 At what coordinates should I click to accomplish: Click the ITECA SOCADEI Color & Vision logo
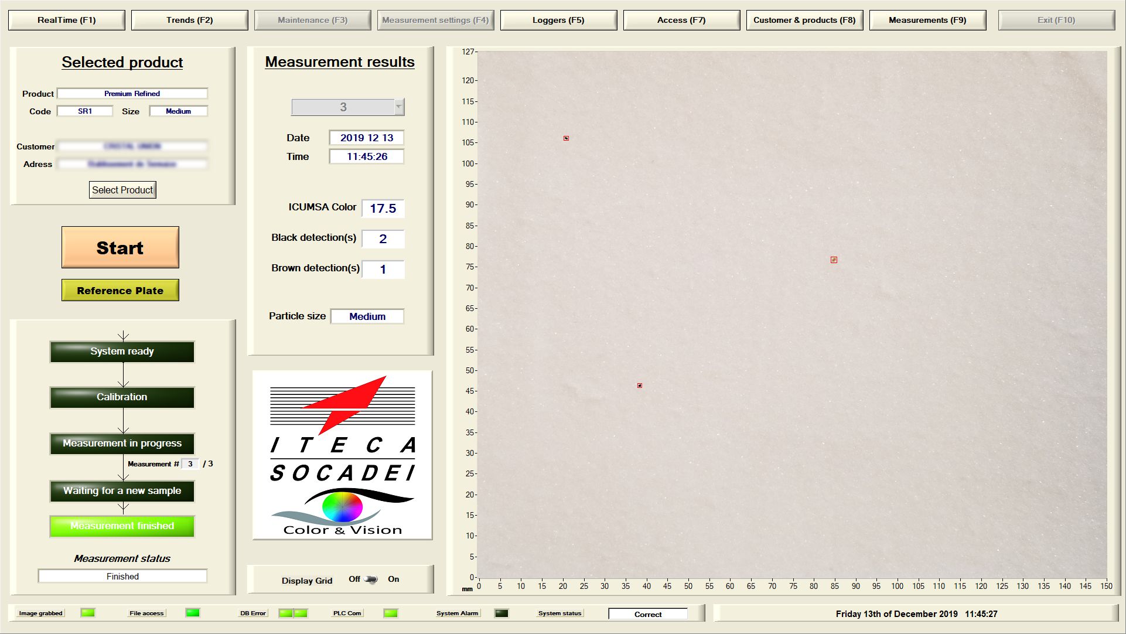tap(343, 455)
